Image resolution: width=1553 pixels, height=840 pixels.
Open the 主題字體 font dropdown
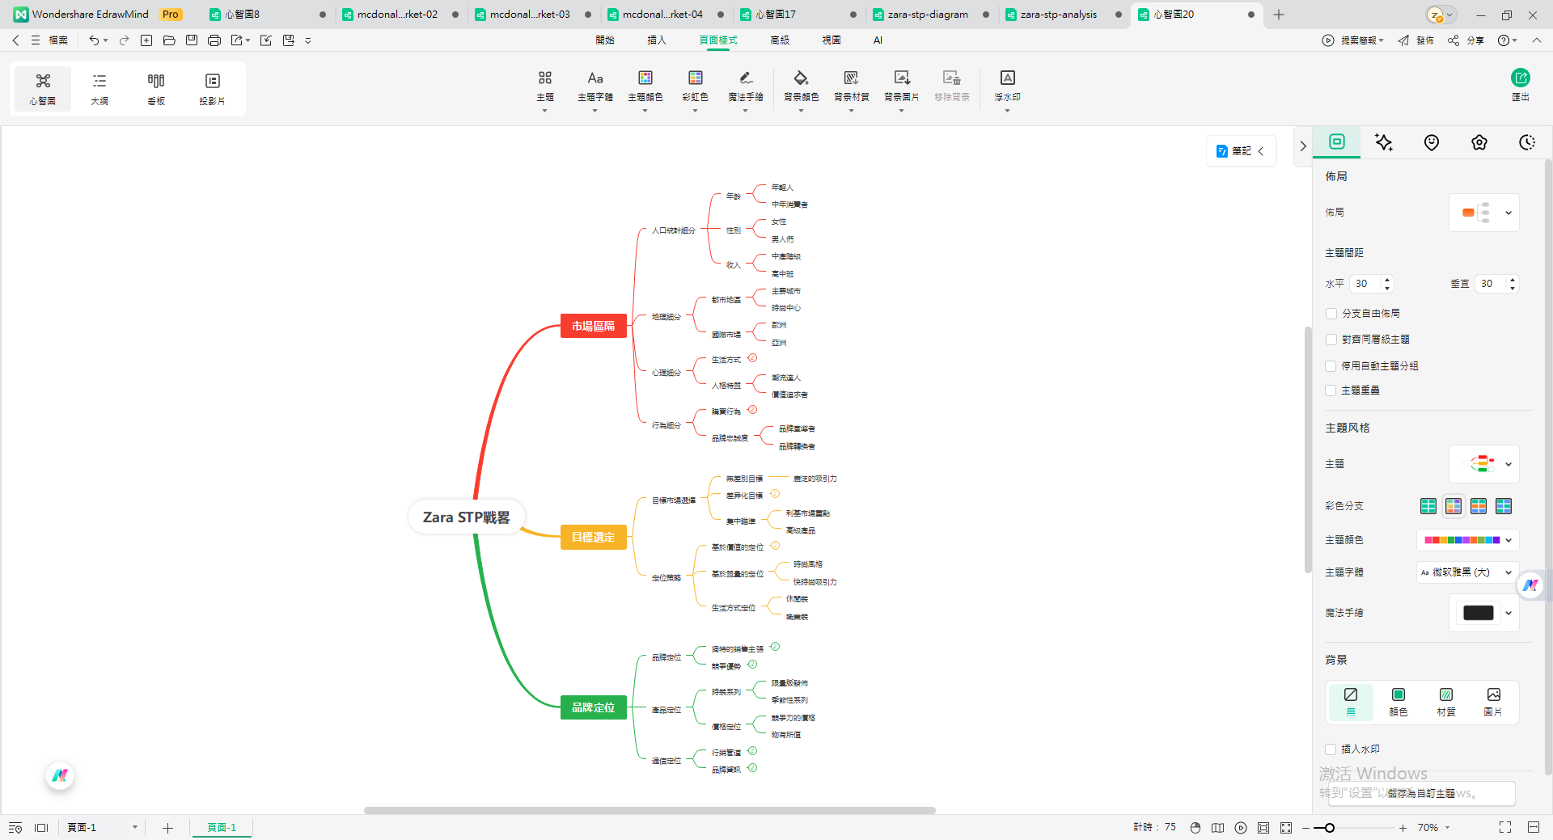pyautogui.click(x=1467, y=572)
